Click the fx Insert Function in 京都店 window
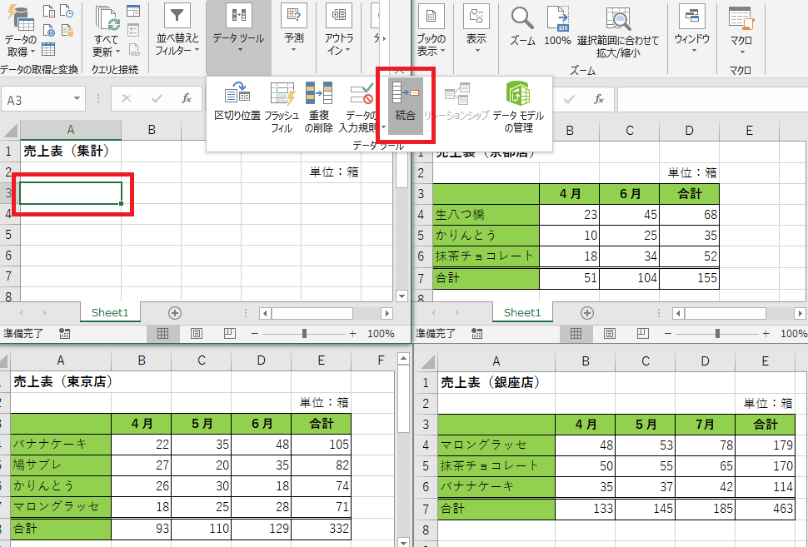 [x=598, y=99]
